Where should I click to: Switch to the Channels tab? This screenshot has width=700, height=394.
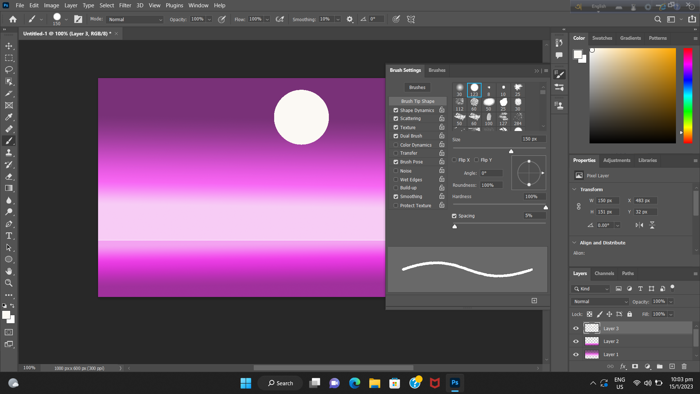(604, 273)
